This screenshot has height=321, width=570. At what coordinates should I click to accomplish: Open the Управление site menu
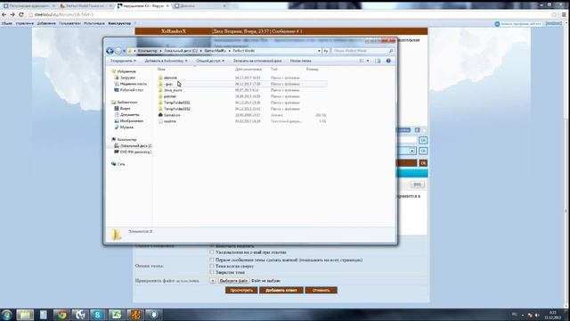pyautogui.click(x=25, y=23)
